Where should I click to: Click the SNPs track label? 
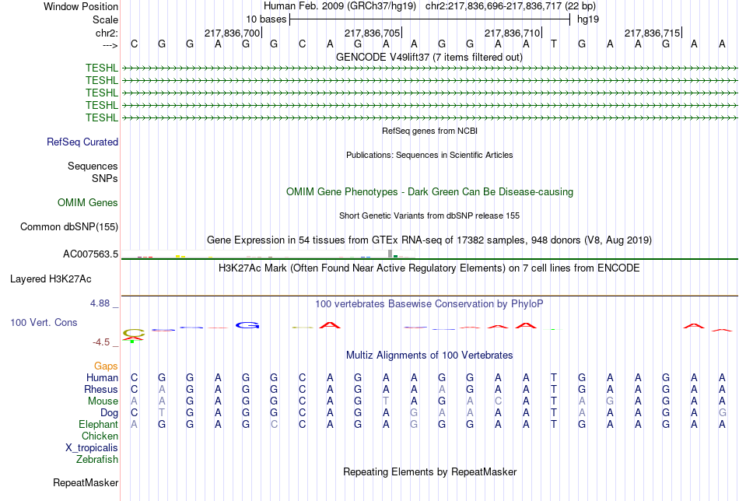coord(105,179)
